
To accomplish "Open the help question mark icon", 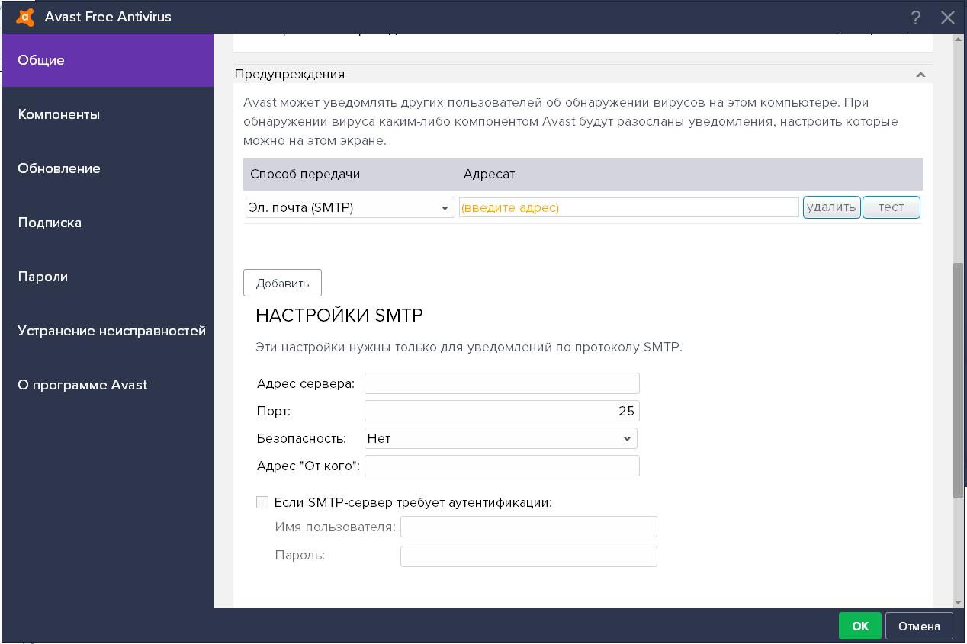I will click(x=915, y=17).
